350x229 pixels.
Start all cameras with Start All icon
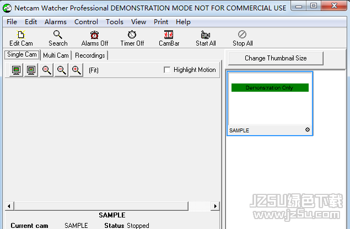(206, 35)
